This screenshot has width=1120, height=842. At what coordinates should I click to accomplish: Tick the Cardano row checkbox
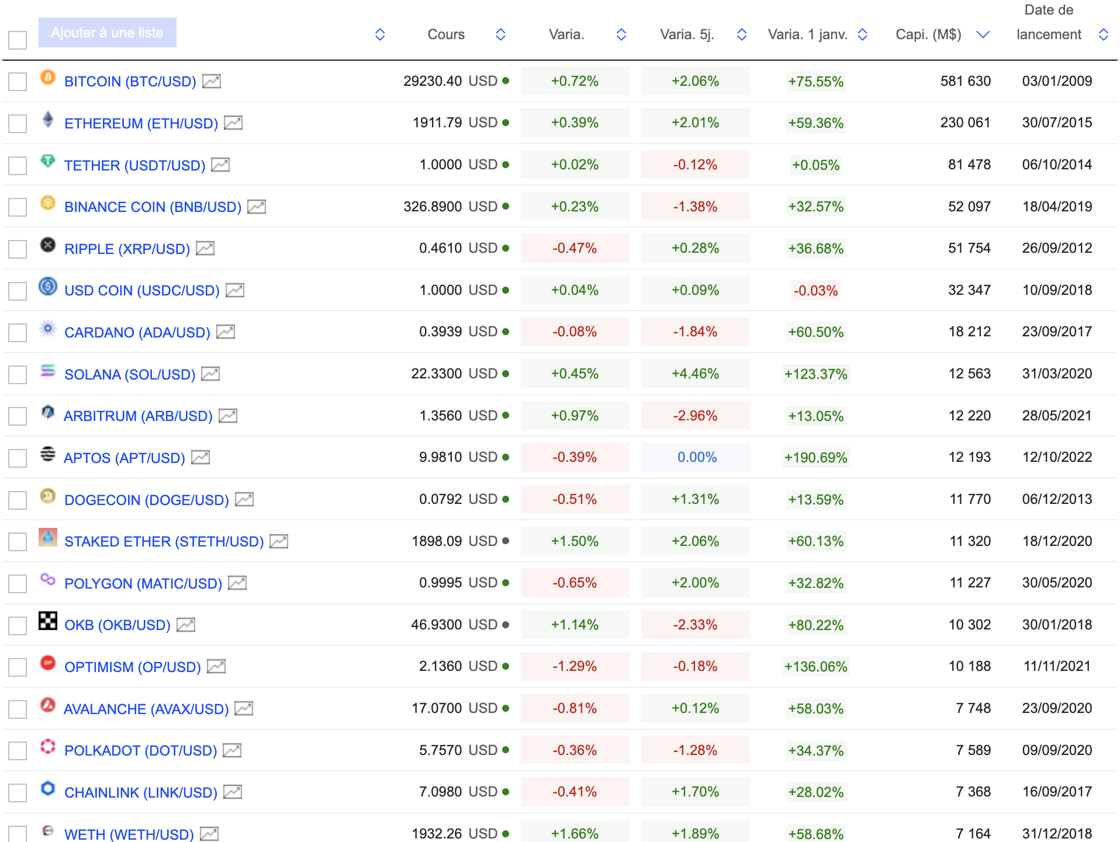(18, 333)
